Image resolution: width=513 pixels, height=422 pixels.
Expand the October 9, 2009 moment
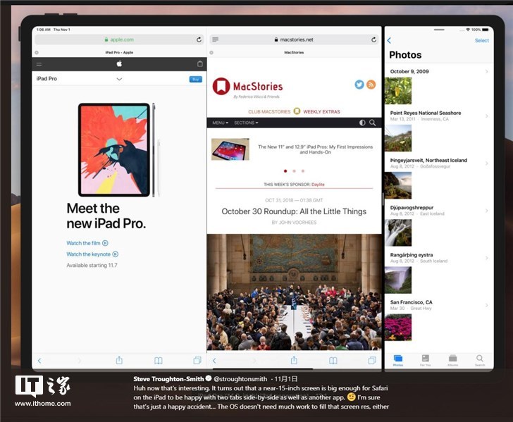(486, 71)
